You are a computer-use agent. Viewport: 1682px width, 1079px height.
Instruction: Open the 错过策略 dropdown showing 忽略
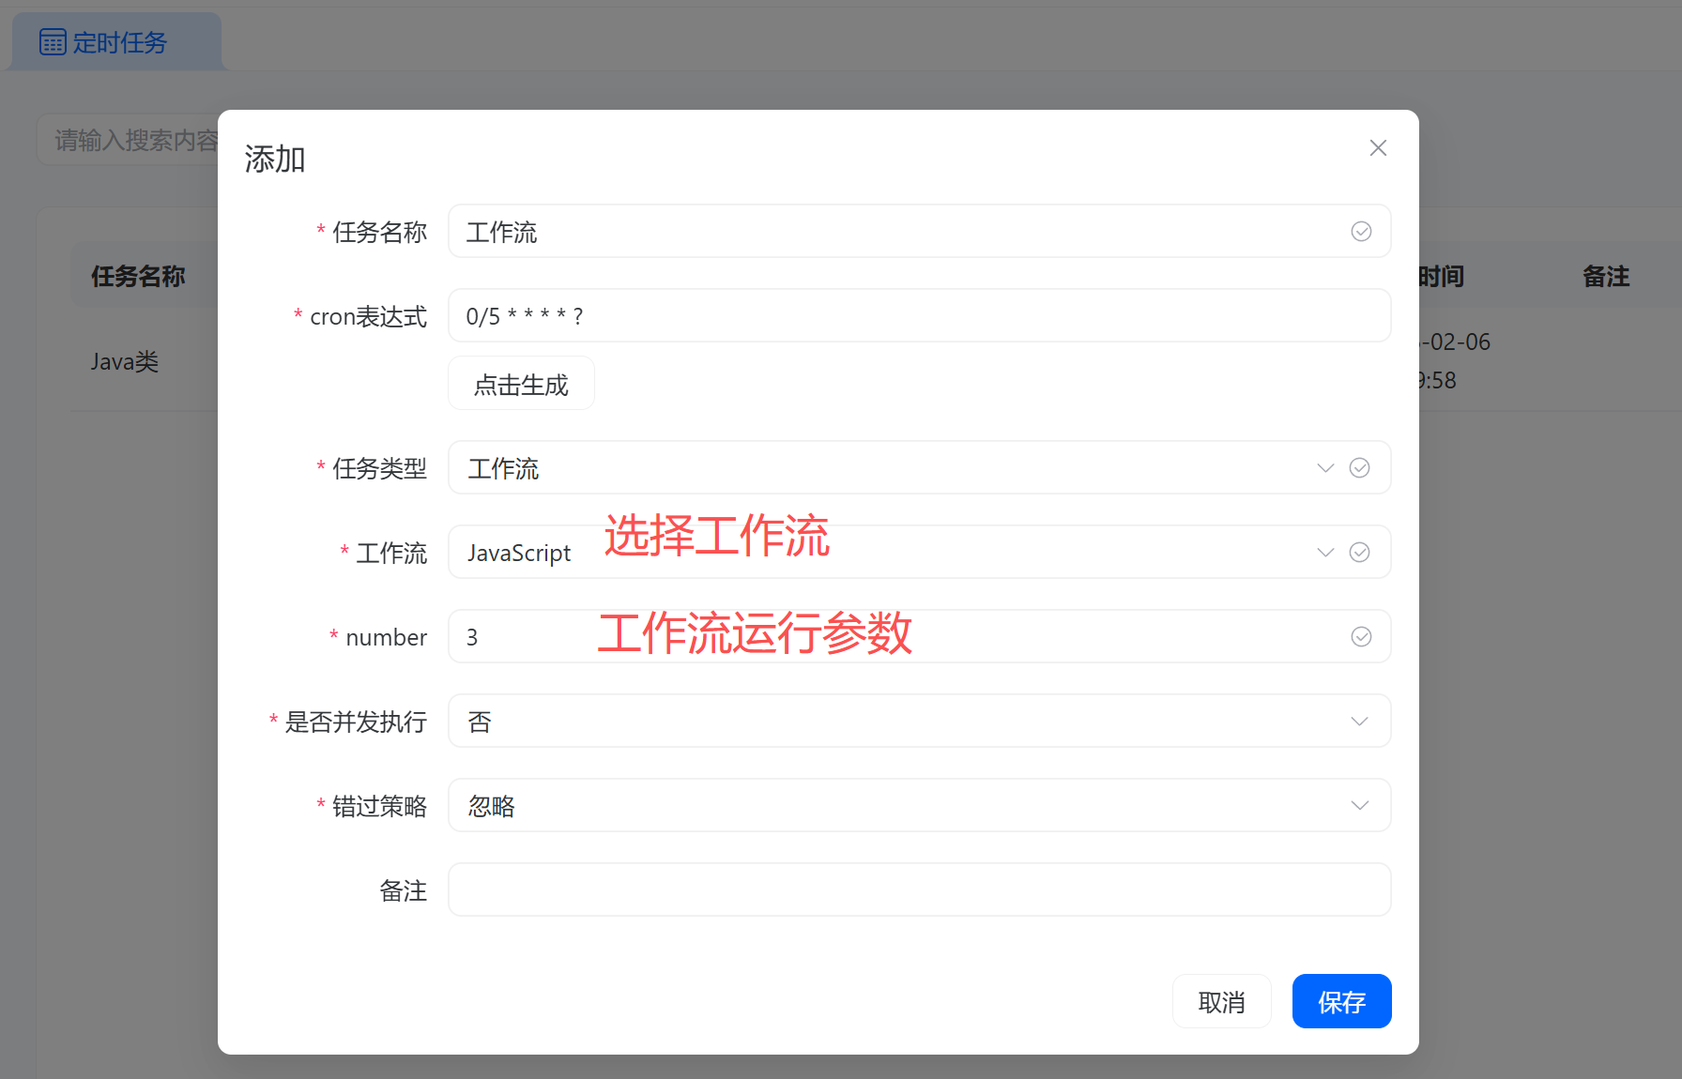click(1359, 805)
